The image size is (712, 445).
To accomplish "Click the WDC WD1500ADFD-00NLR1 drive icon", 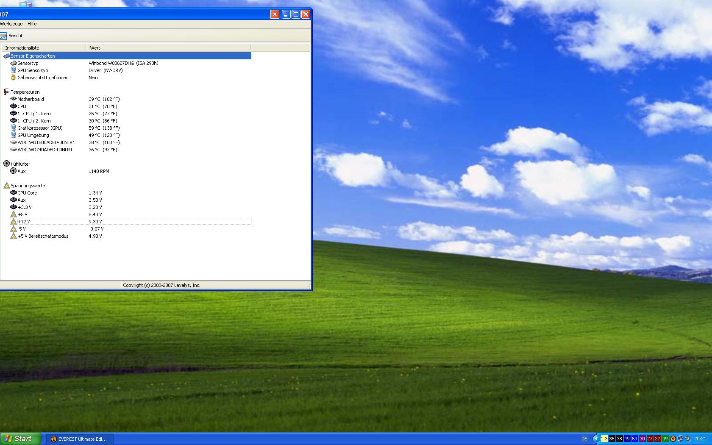I will 13,142.
